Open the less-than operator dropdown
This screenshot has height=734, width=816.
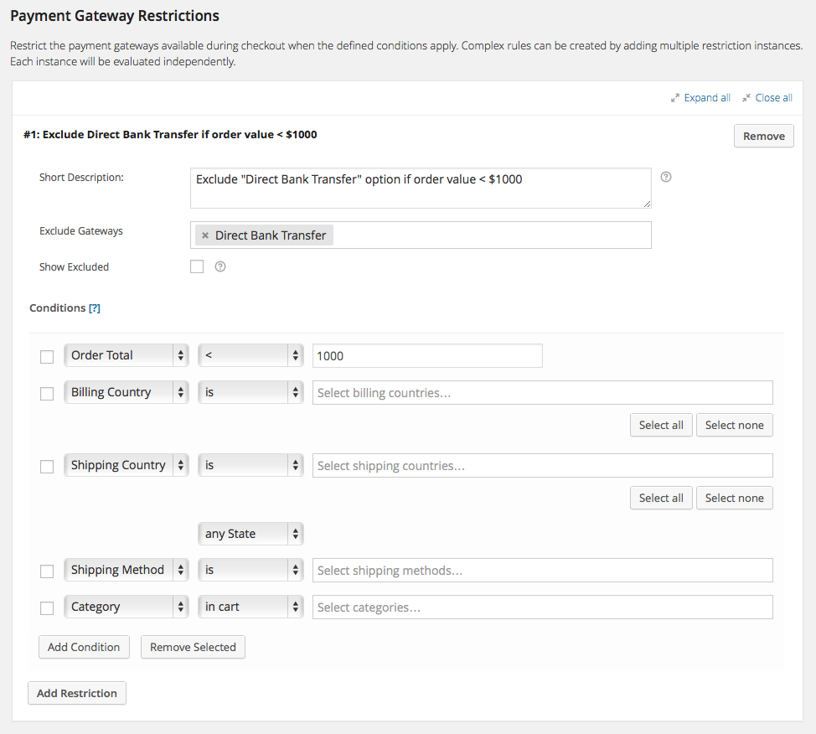point(250,355)
